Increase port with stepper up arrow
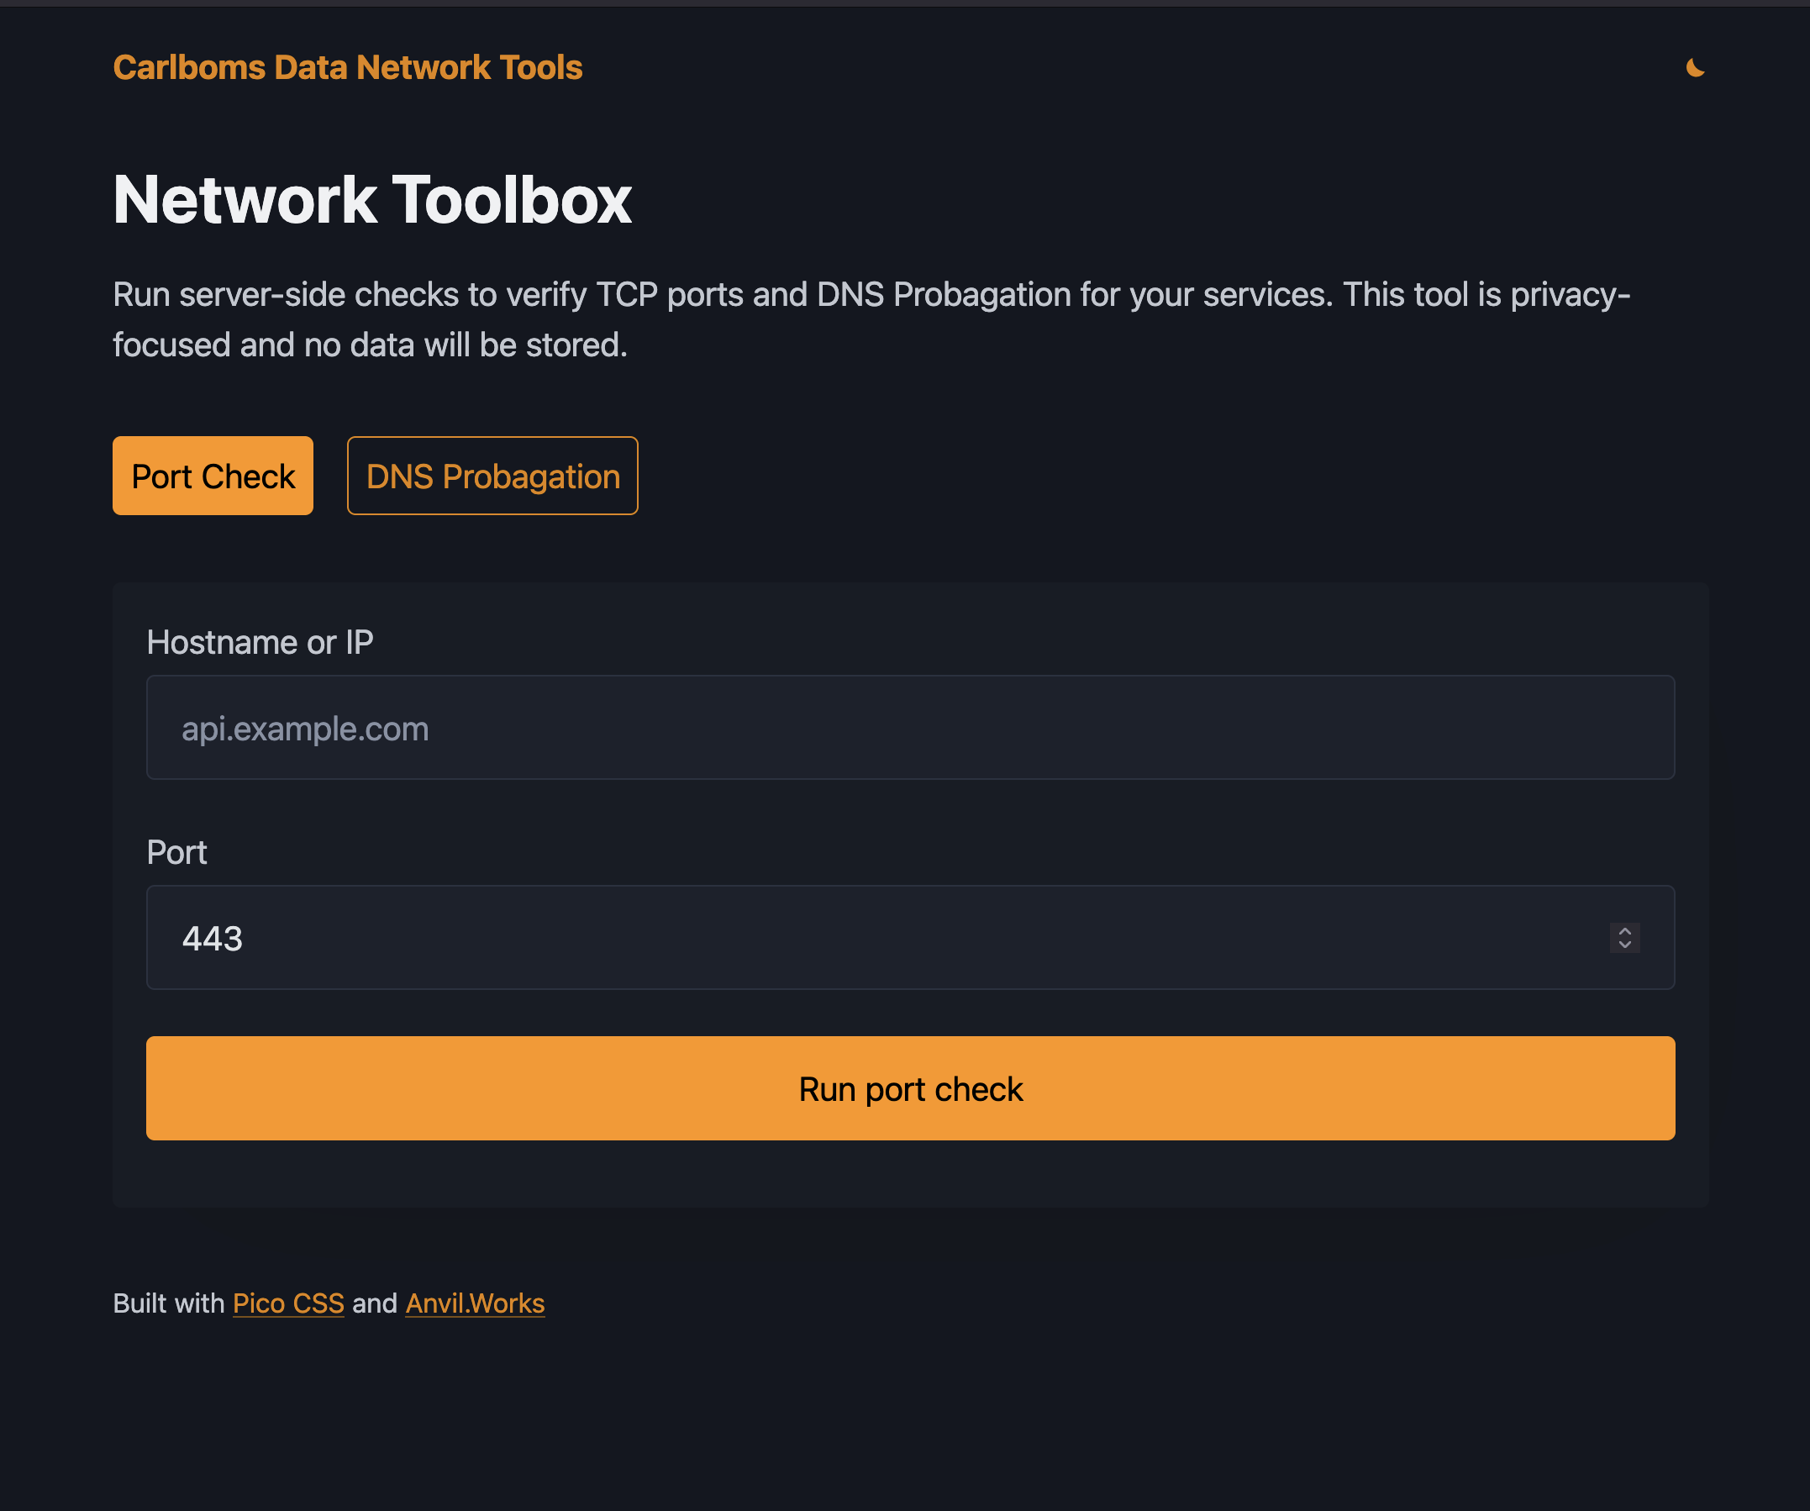The image size is (1810, 1511). tap(1623, 931)
